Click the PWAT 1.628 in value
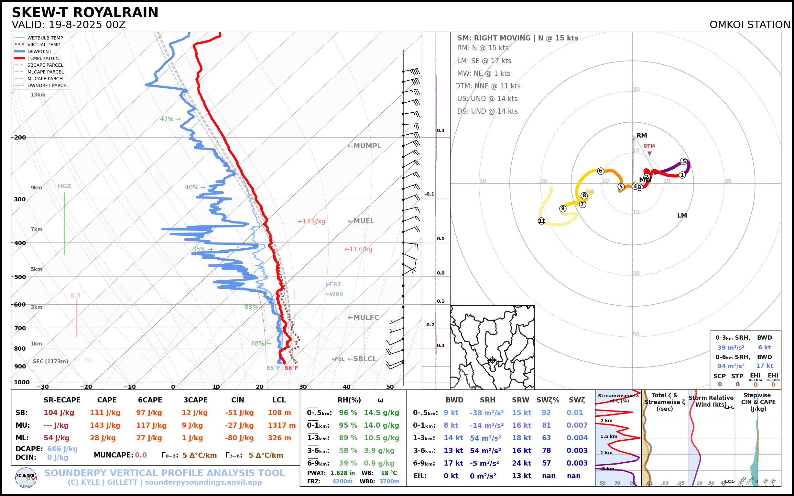The image size is (794, 496). pyautogui.click(x=343, y=473)
